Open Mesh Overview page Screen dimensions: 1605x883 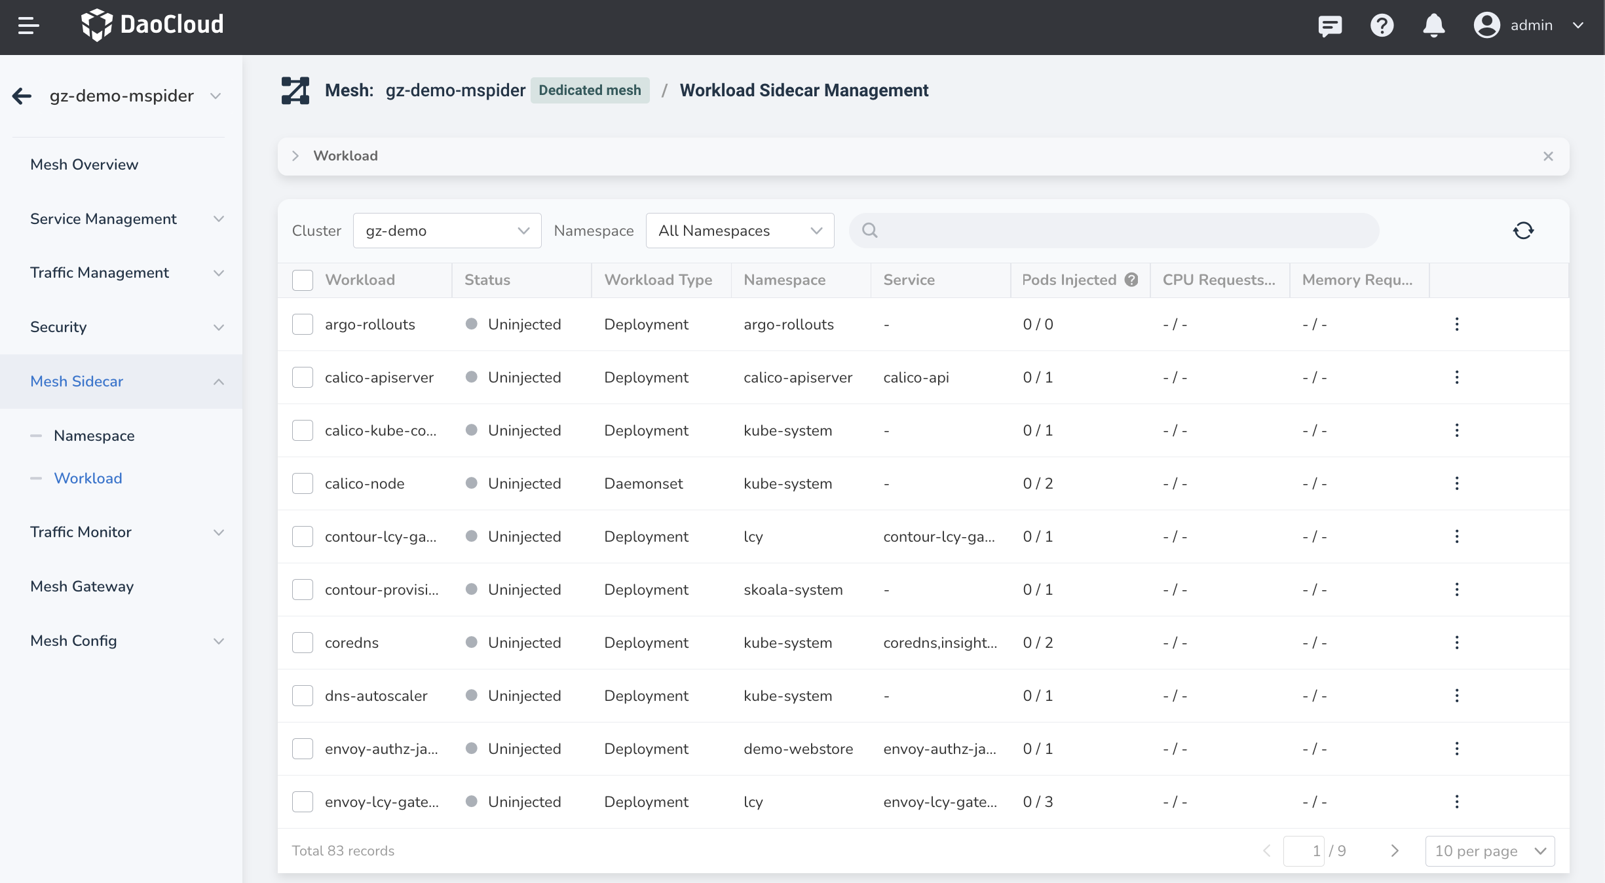tap(85, 164)
